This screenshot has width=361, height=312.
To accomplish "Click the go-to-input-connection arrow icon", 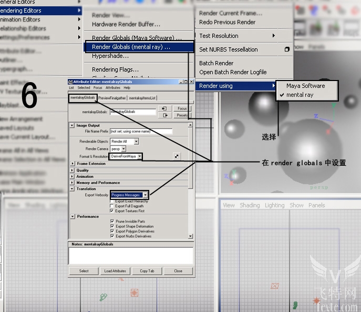I will tap(164, 108).
